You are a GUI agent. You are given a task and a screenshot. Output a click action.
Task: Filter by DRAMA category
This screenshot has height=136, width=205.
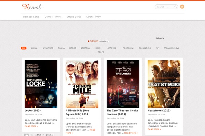[61, 48]
